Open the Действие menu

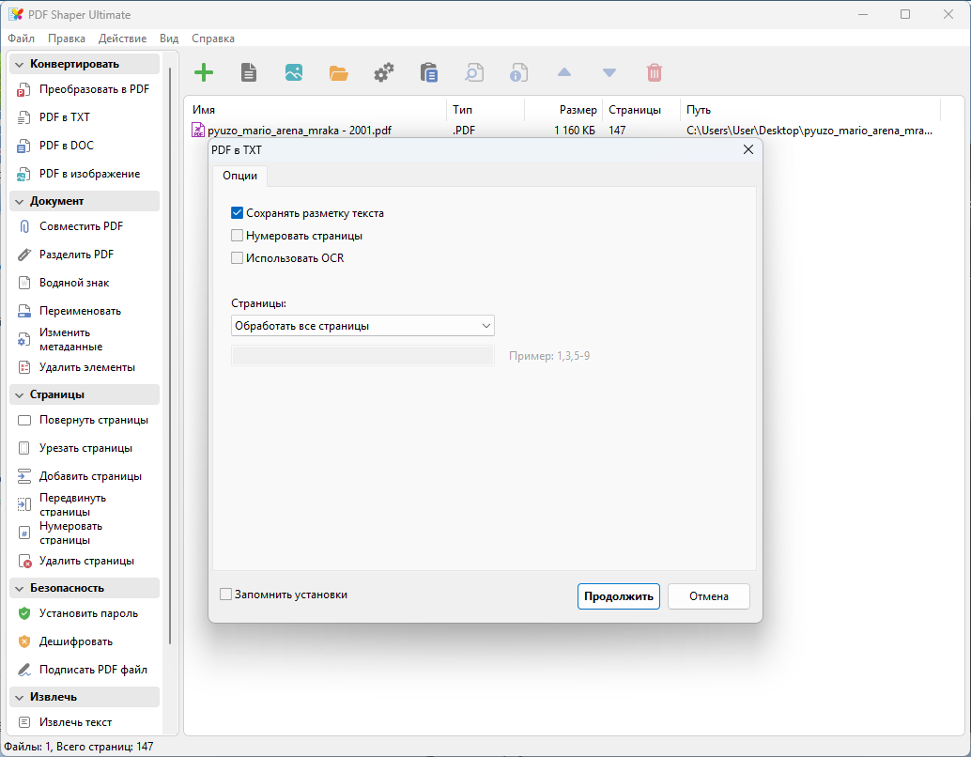coord(122,39)
